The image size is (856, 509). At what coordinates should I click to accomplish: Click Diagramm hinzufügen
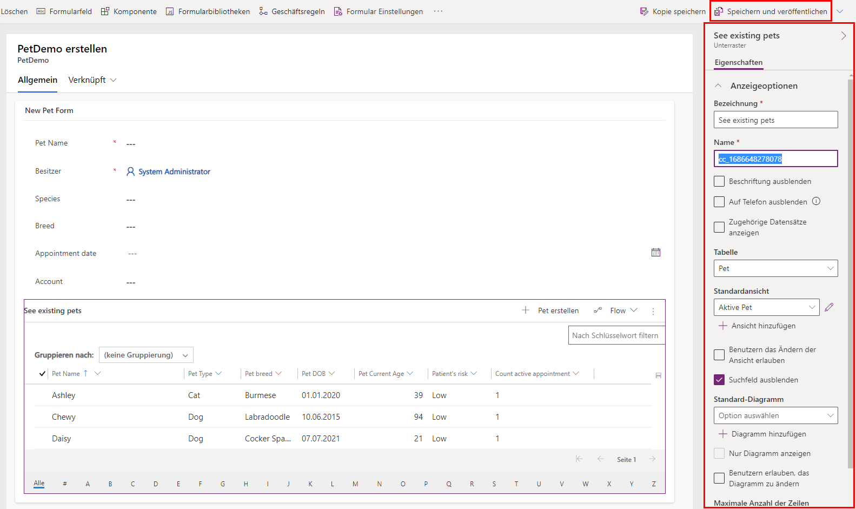point(762,434)
